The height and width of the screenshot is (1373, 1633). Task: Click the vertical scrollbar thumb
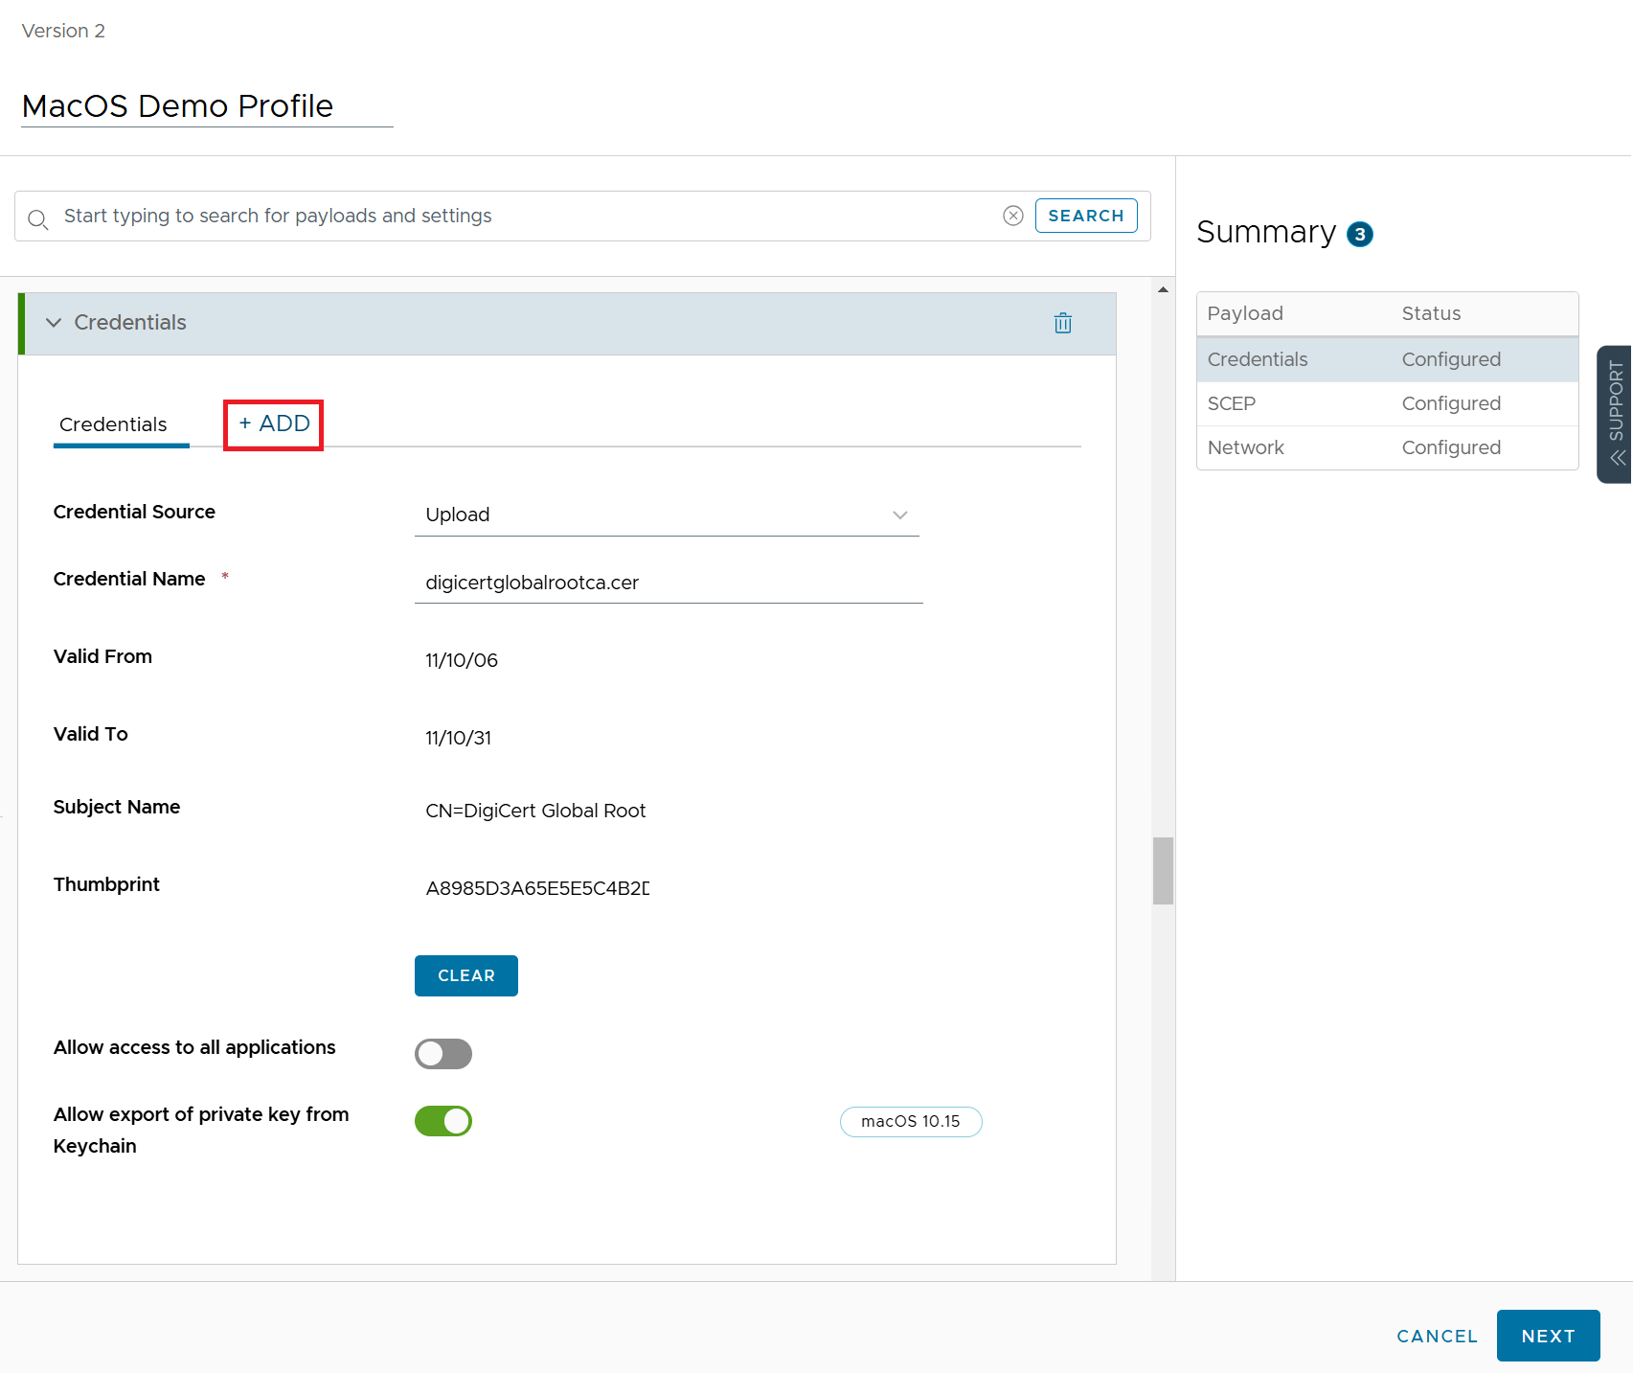[1163, 871]
